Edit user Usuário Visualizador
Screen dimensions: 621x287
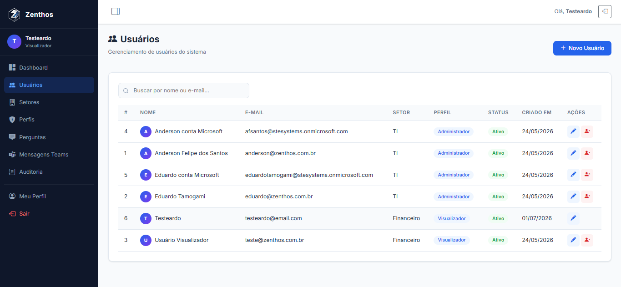pos(573,240)
